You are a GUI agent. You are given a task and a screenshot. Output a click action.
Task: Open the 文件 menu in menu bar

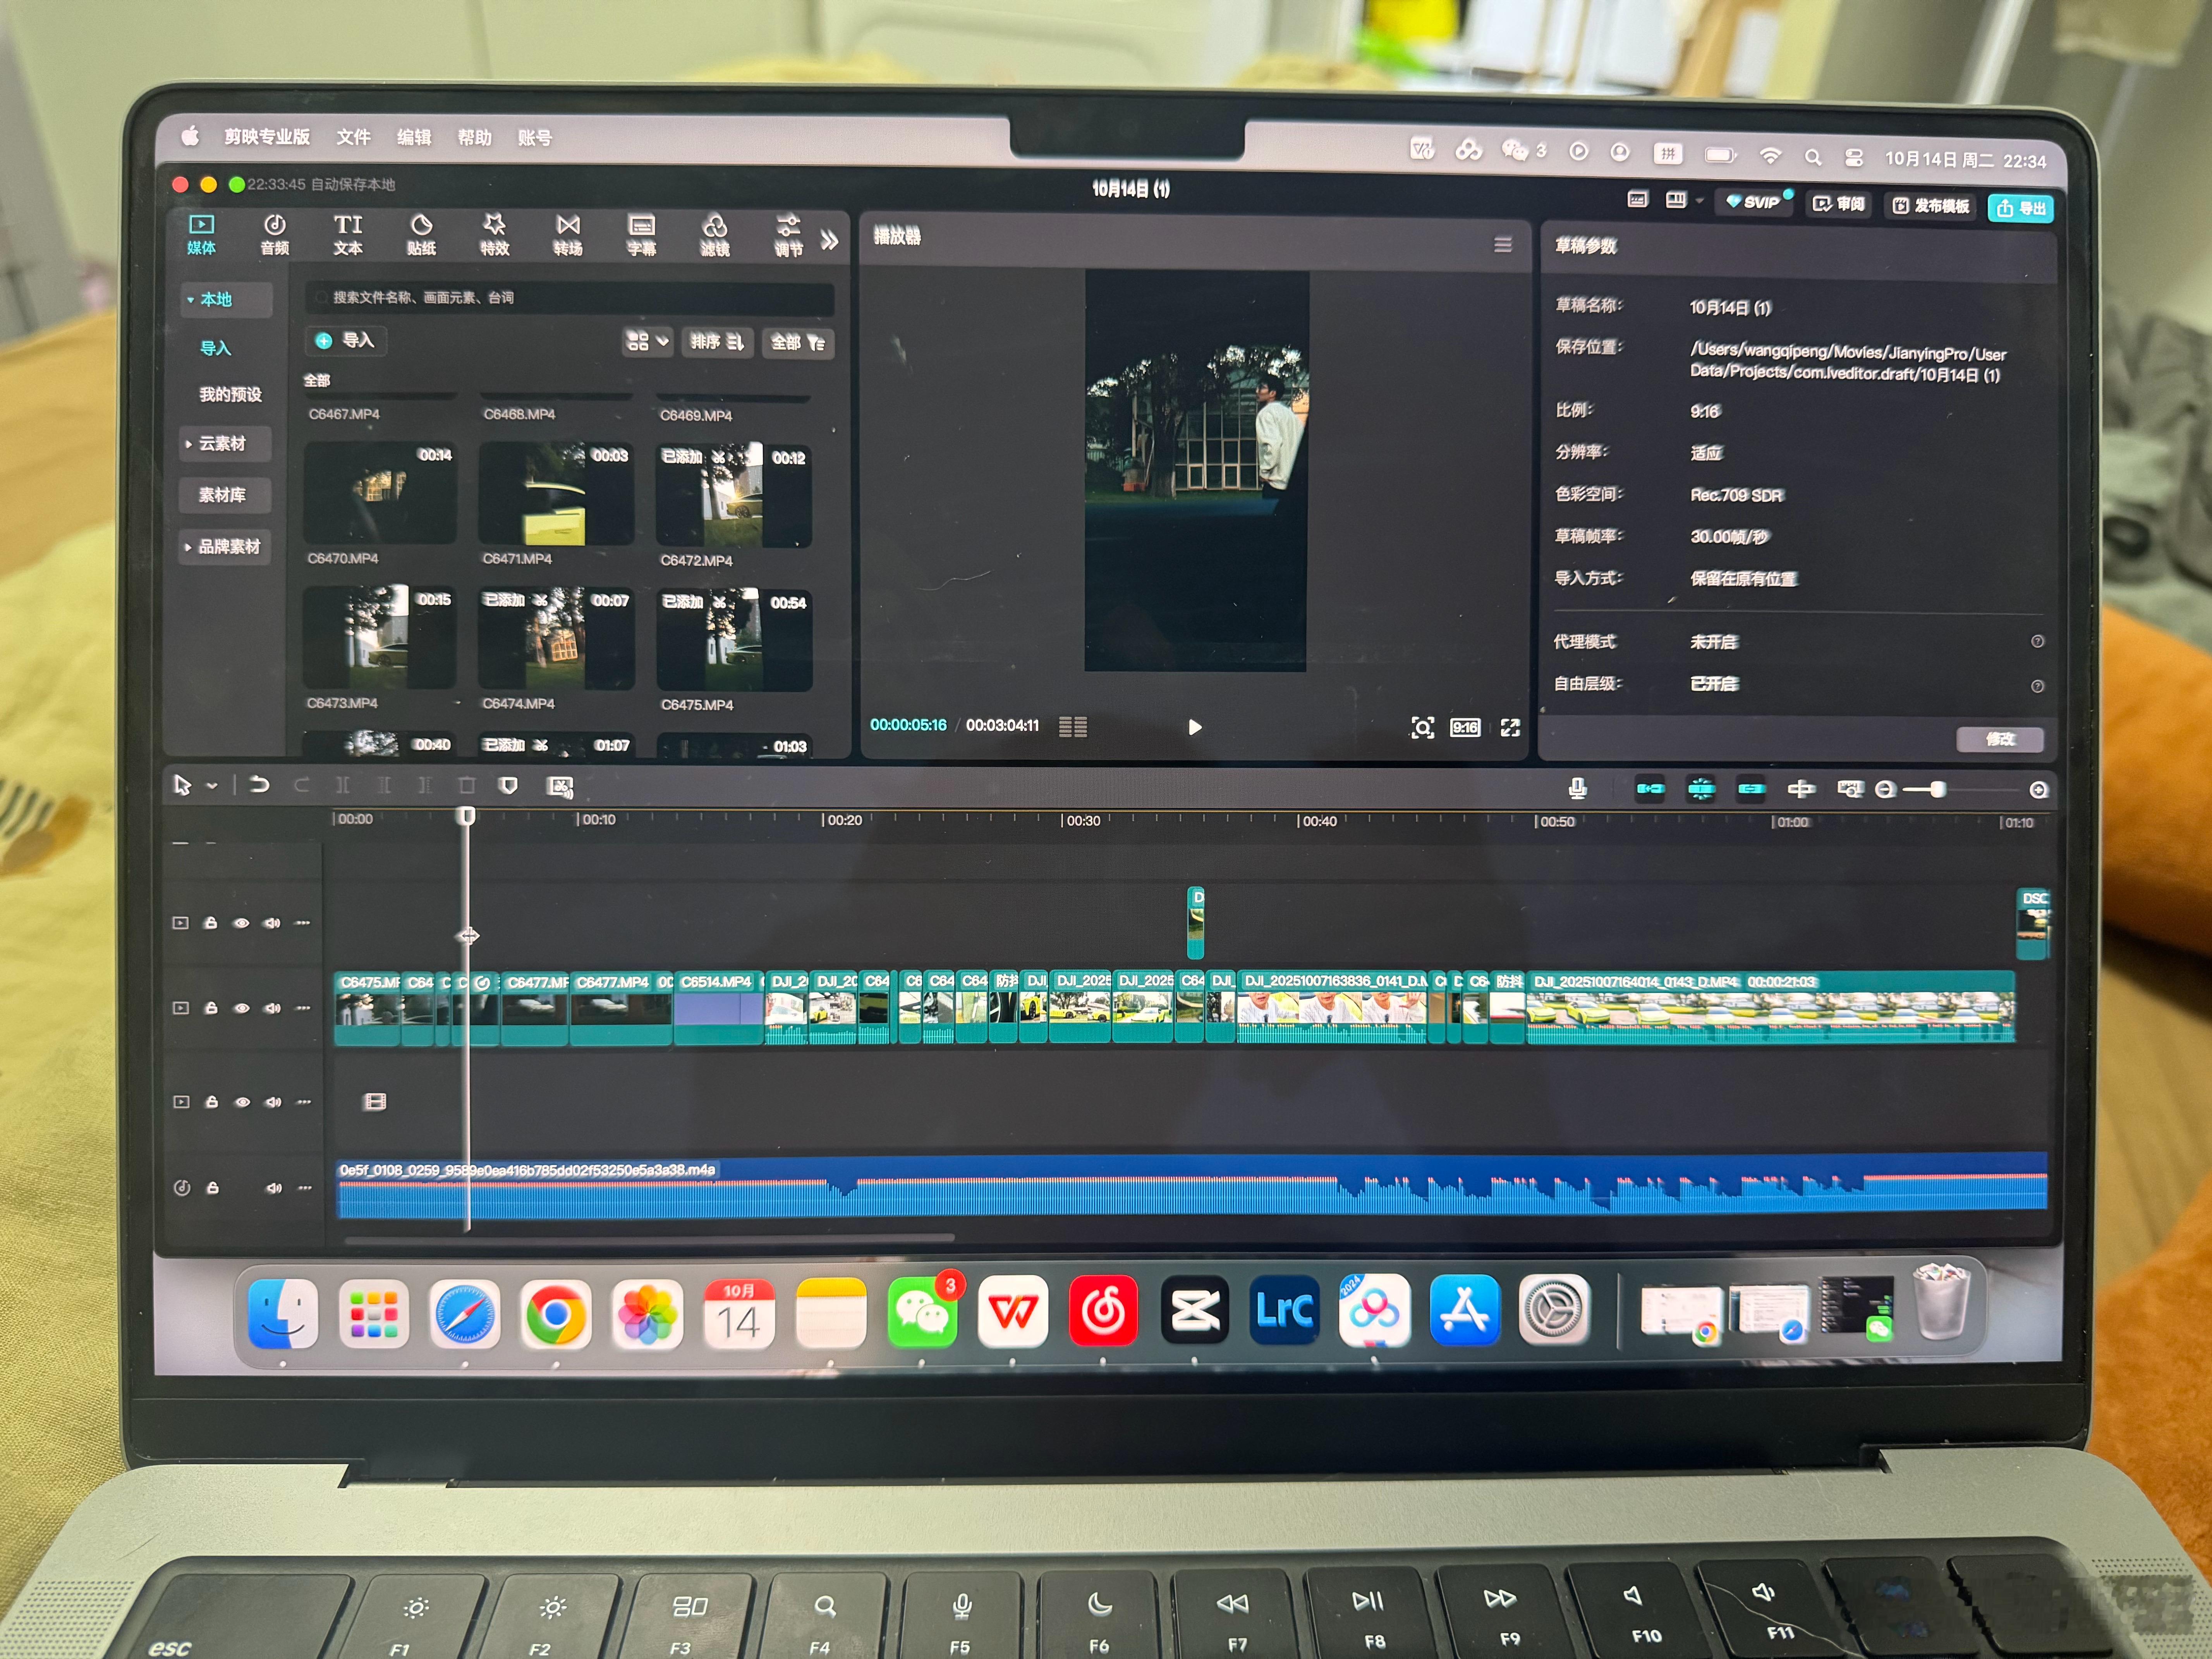click(353, 137)
